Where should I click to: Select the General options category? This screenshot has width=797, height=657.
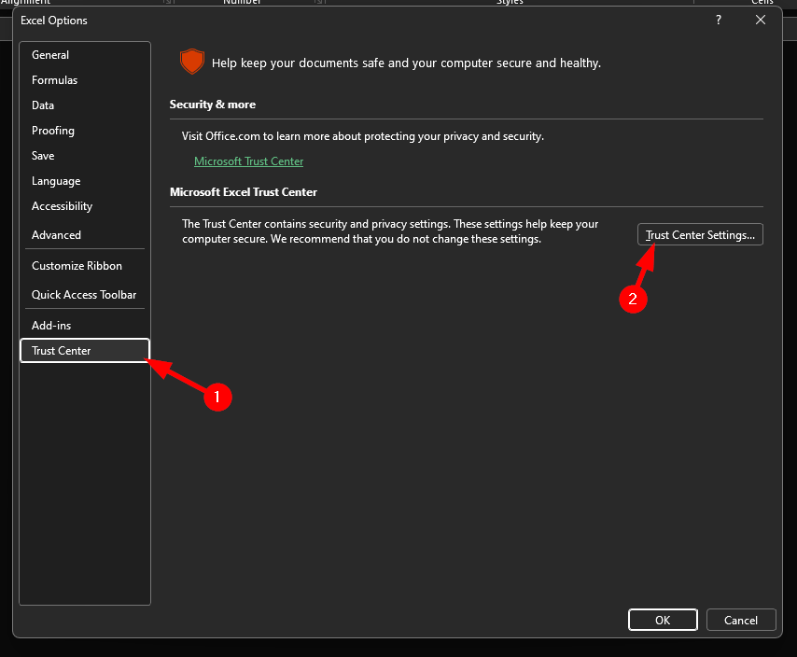pyautogui.click(x=50, y=55)
